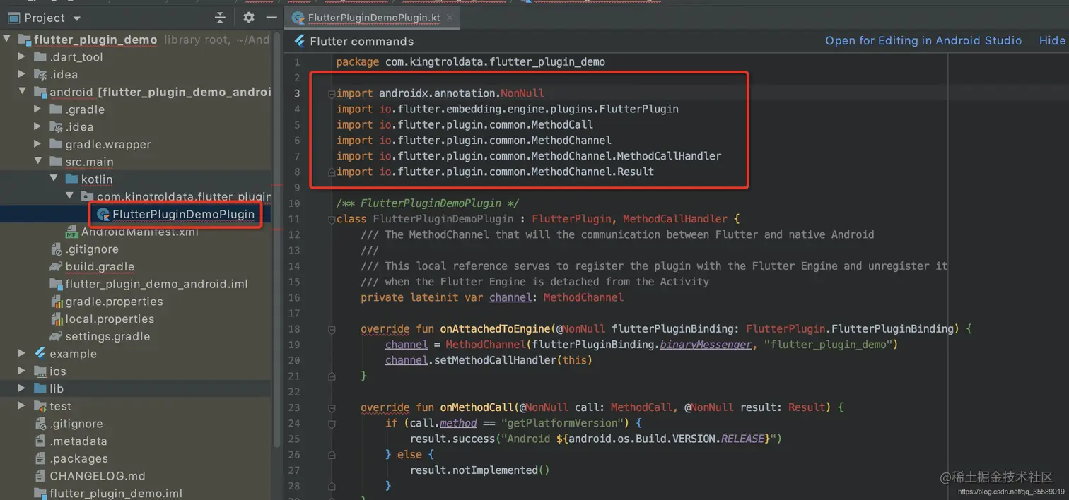Screen dimensions: 1069x500
Task: Select local.properties file
Action: 110,319
